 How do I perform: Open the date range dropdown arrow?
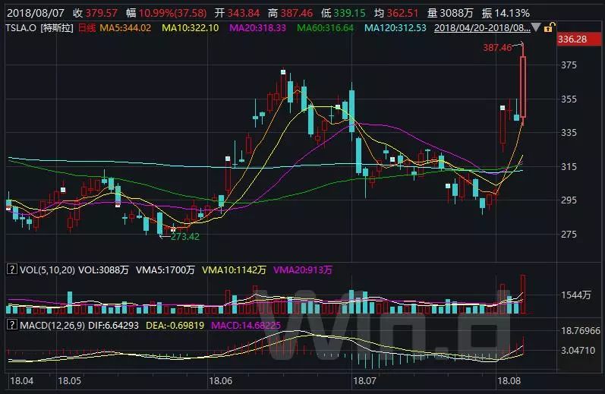536,28
